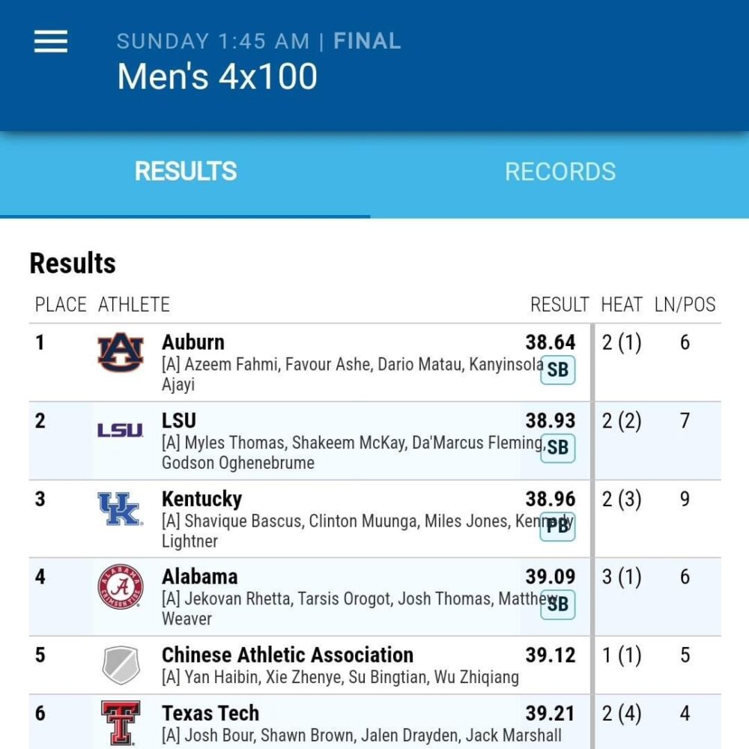749x749 pixels.
Task: Tap the Auburn team logo
Action: coord(121,353)
